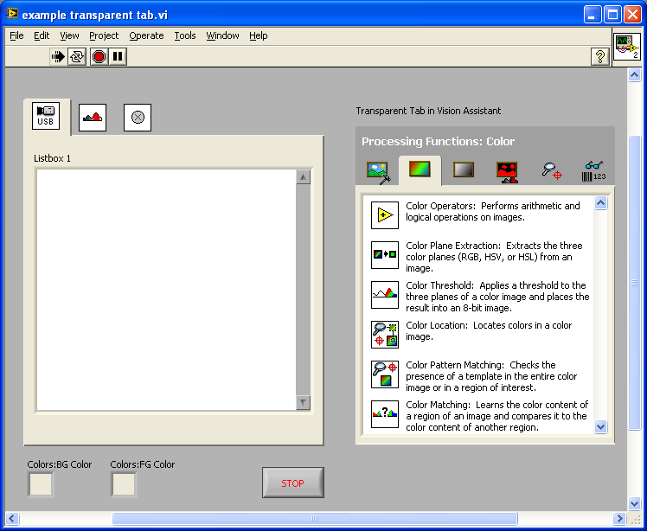Click the Color Pattern Matching icon
Image resolution: width=647 pixels, height=531 pixels.
click(x=384, y=374)
